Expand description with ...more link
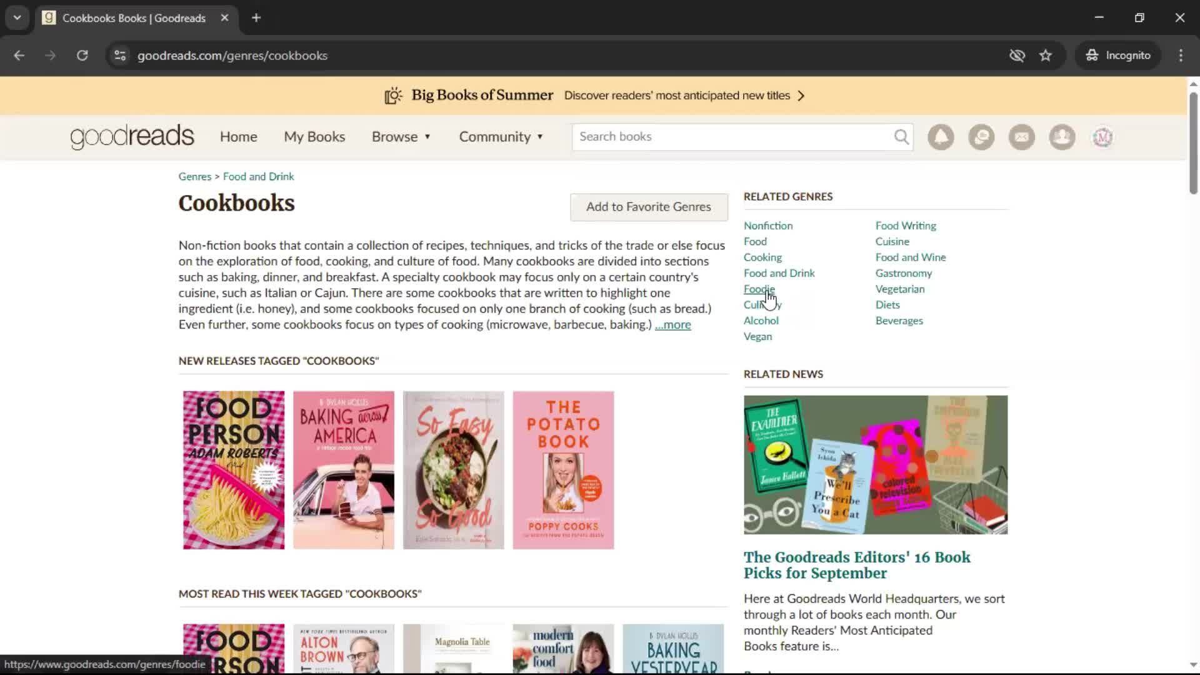The width and height of the screenshot is (1200, 675). [x=672, y=325]
